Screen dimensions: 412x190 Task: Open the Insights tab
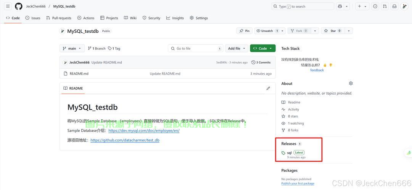point(175,18)
